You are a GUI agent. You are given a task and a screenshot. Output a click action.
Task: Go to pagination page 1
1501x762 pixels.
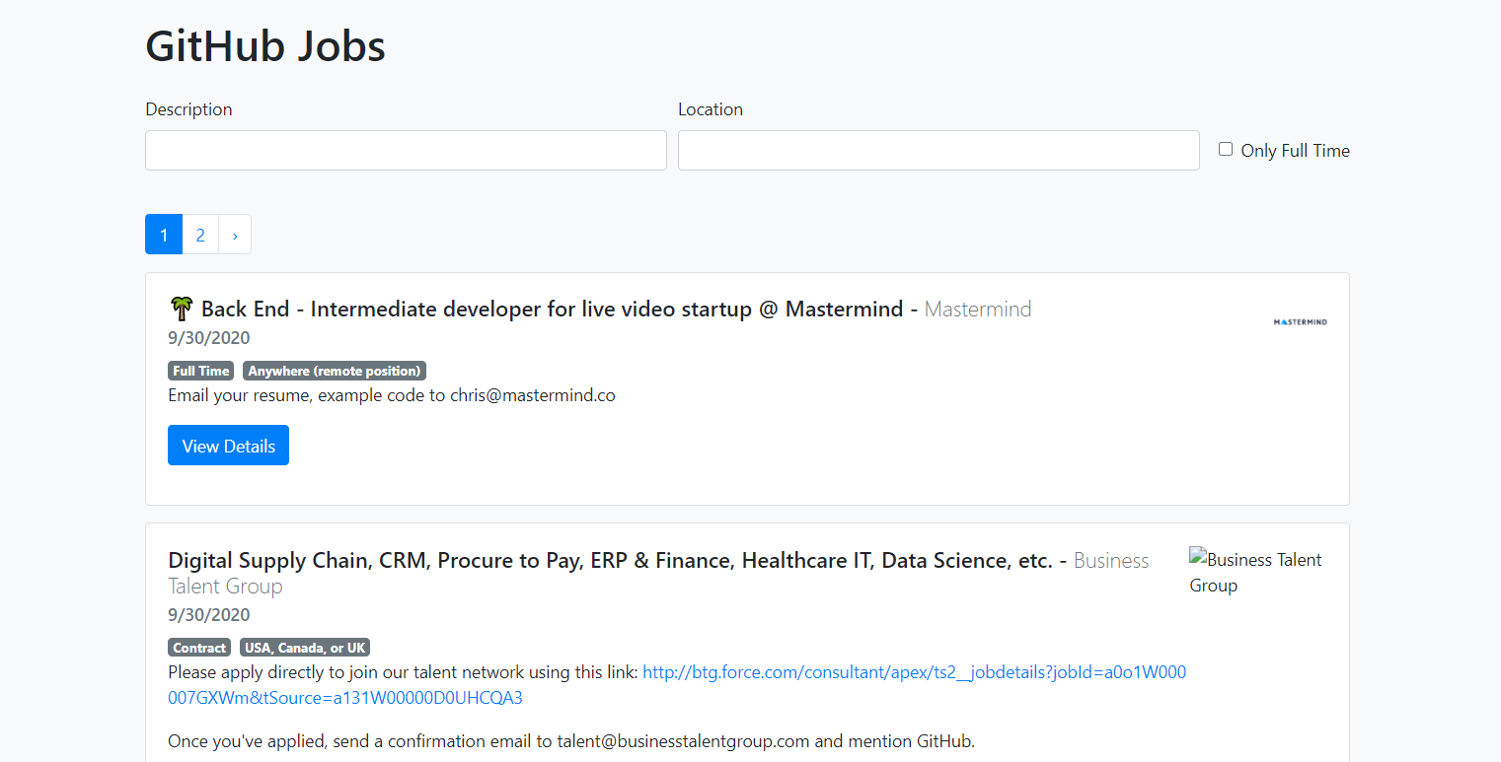164,235
